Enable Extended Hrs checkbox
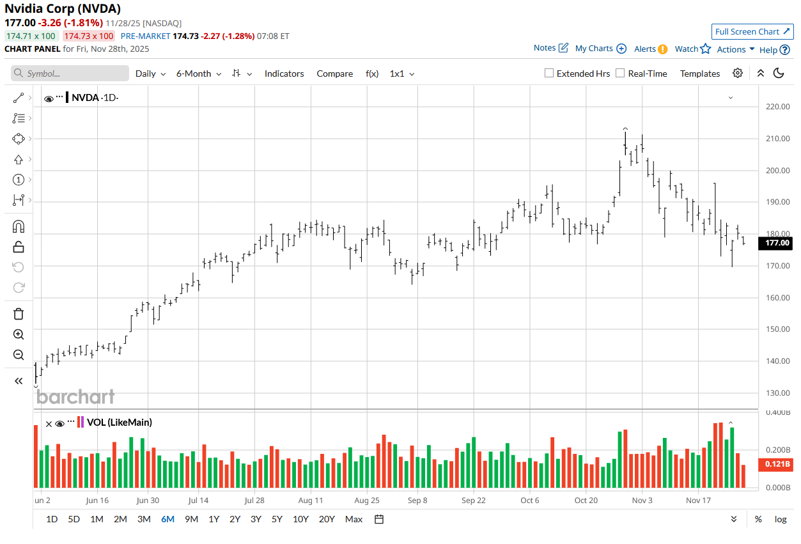Screen dimensions: 801x544 pyautogui.click(x=548, y=73)
